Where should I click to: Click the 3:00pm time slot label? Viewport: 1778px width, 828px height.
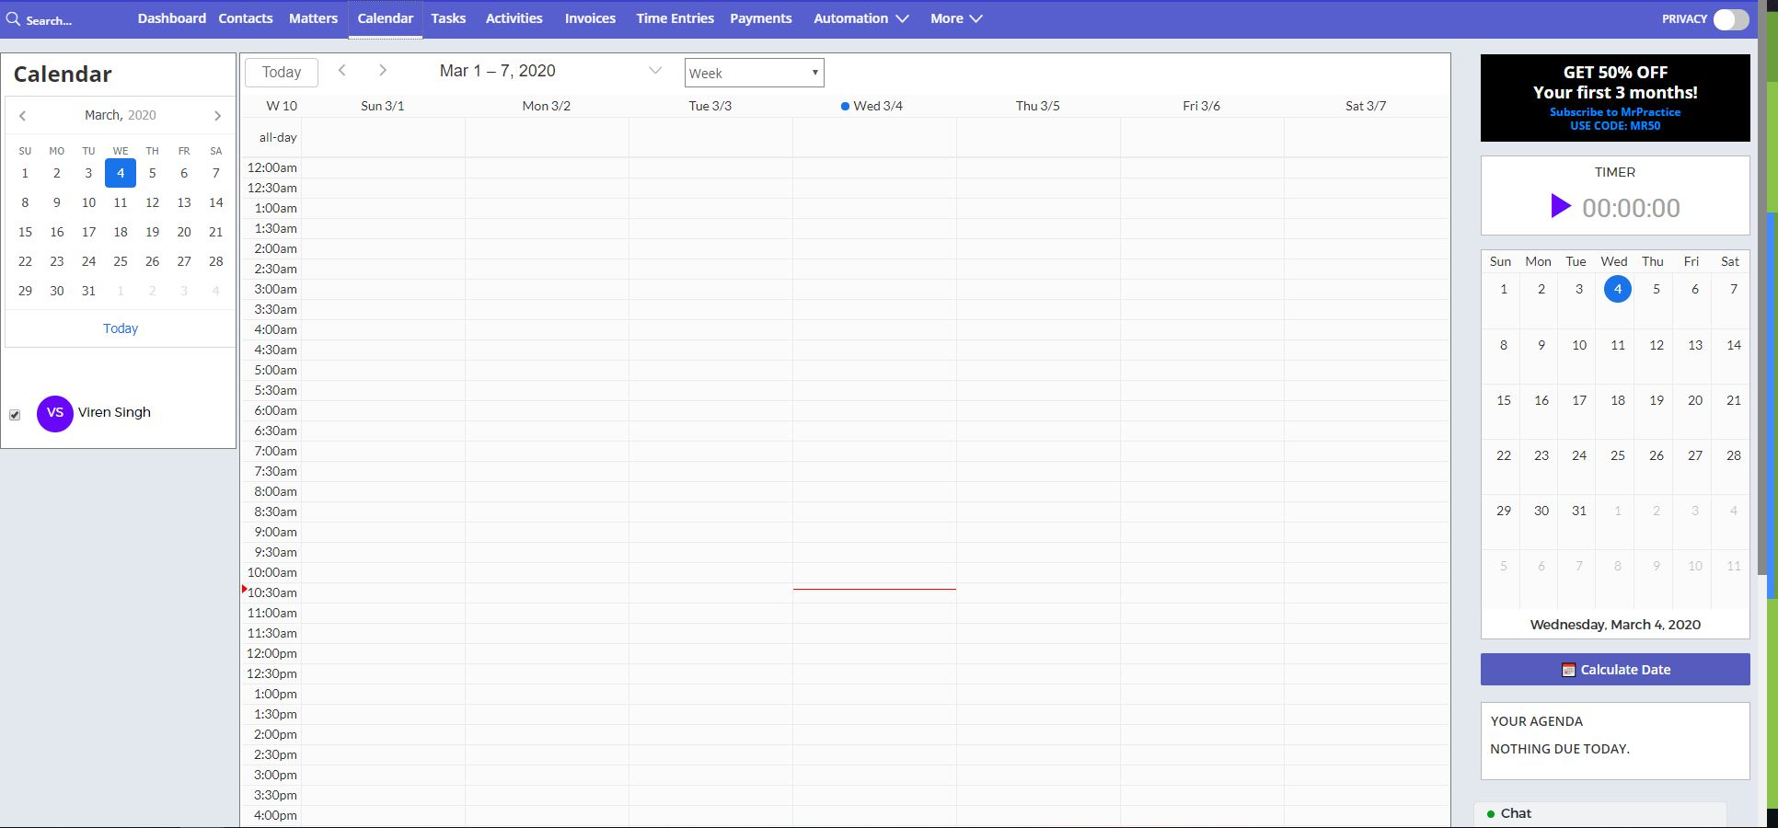pyautogui.click(x=275, y=775)
